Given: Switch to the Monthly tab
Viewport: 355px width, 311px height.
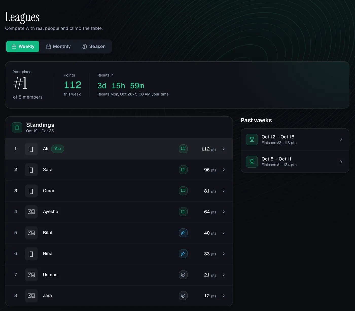Looking at the screenshot, I should [x=59, y=46].
